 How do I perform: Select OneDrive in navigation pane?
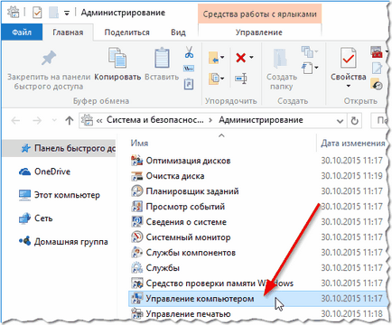pyautogui.click(x=52, y=172)
